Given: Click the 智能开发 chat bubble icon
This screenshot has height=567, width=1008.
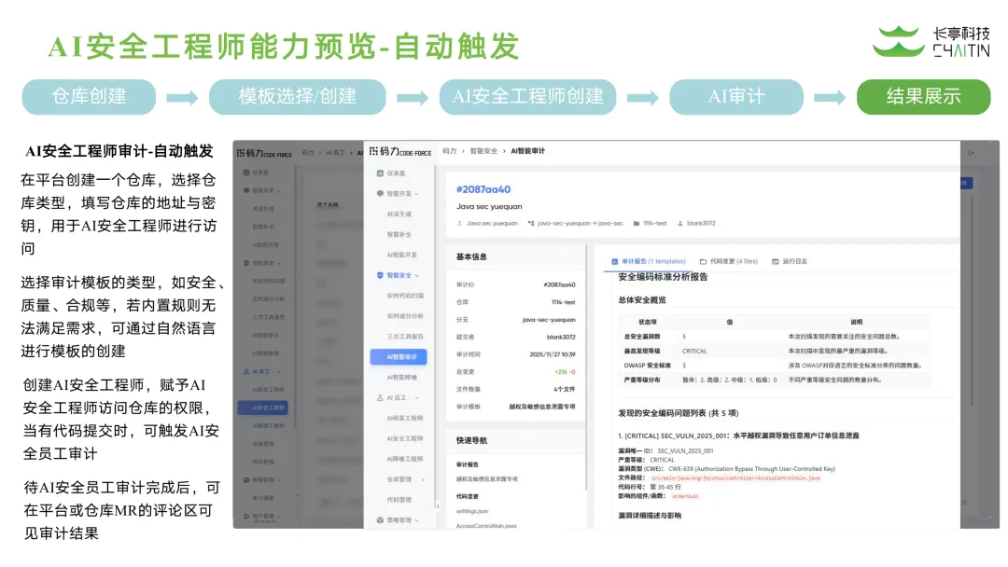Looking at the screenshot, I should tap(380, 193).
